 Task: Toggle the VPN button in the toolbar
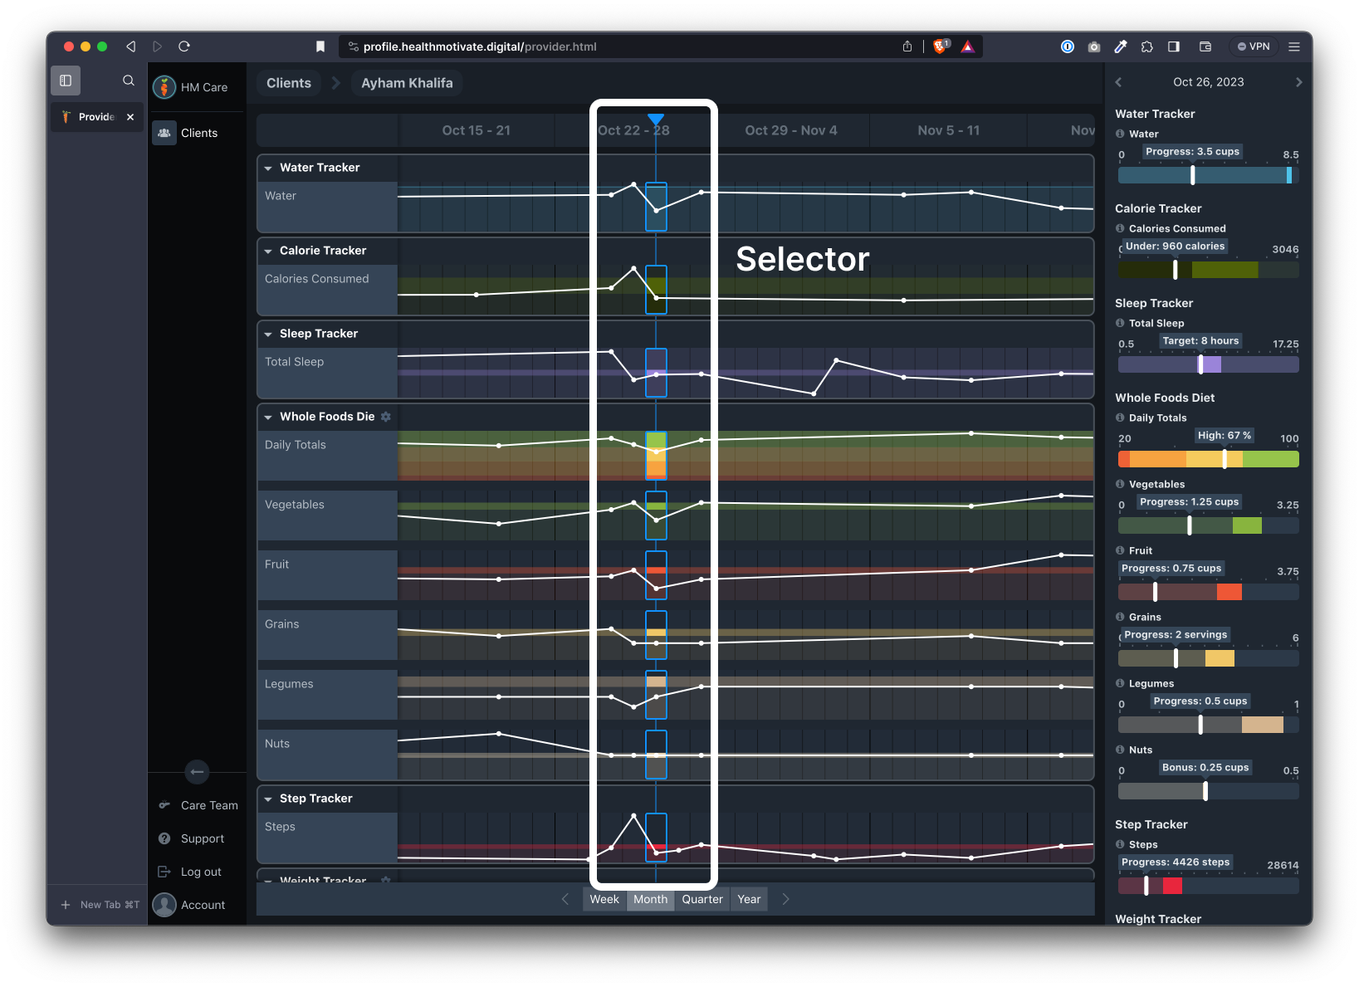tap(1254, 46)
